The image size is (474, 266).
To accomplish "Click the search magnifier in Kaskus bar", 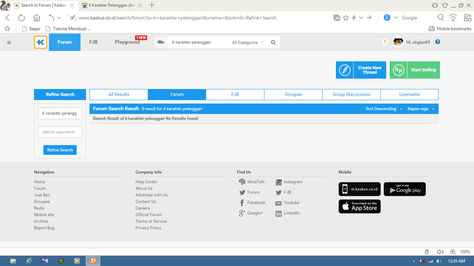I will click(273, 42).
